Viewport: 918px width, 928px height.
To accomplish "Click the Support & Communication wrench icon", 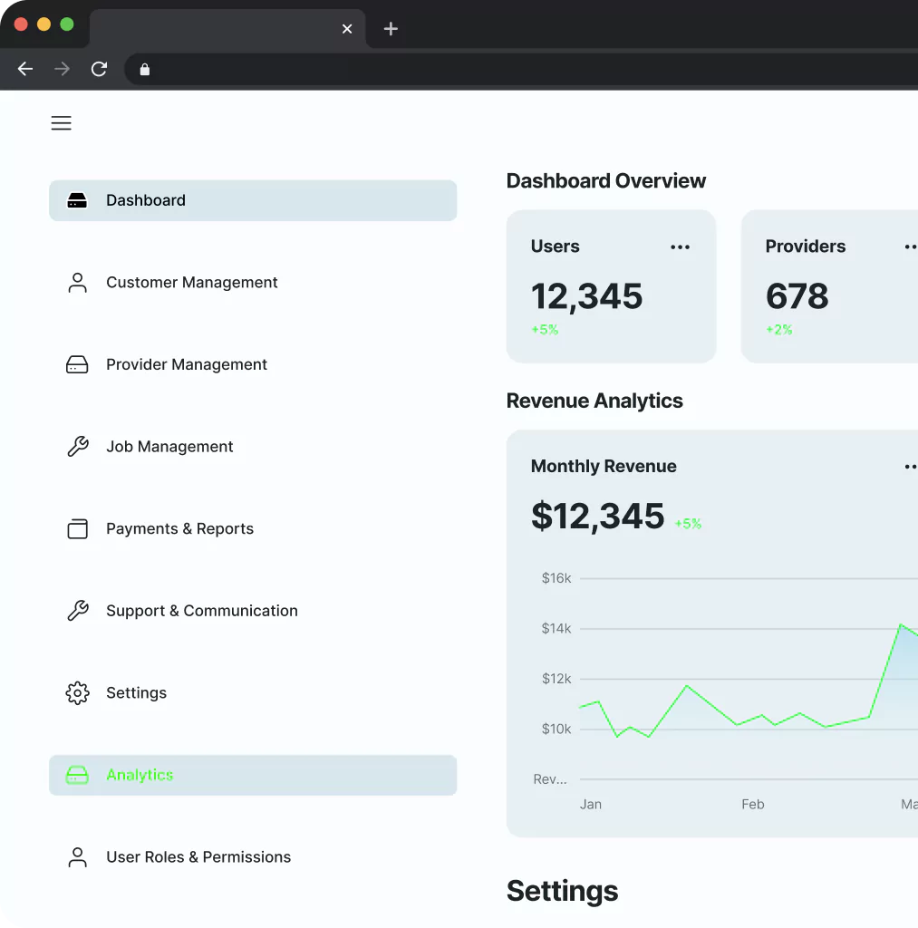I will (78, 611).
